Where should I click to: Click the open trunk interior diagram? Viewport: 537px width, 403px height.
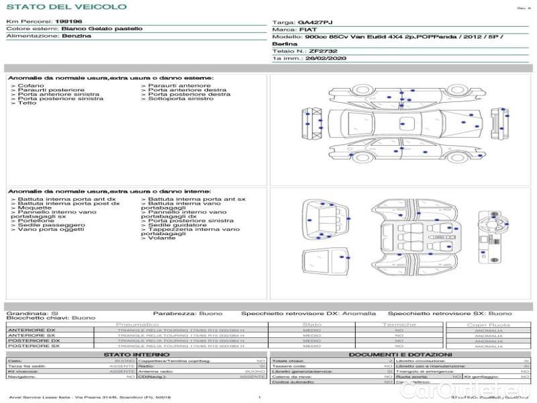point(326,220)
